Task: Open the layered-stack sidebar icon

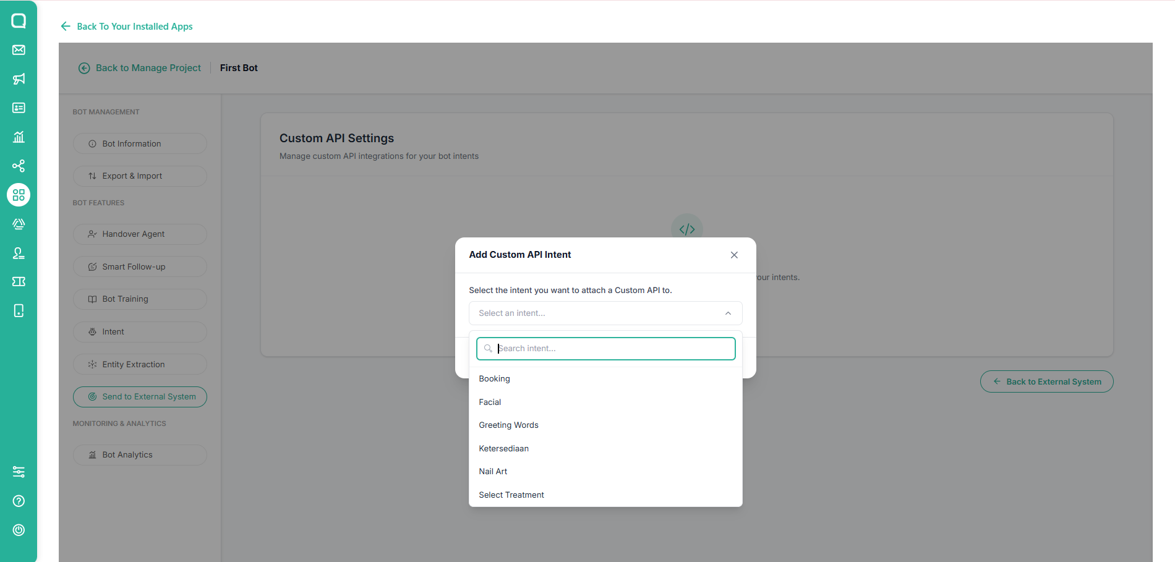Action: [19, 224]
